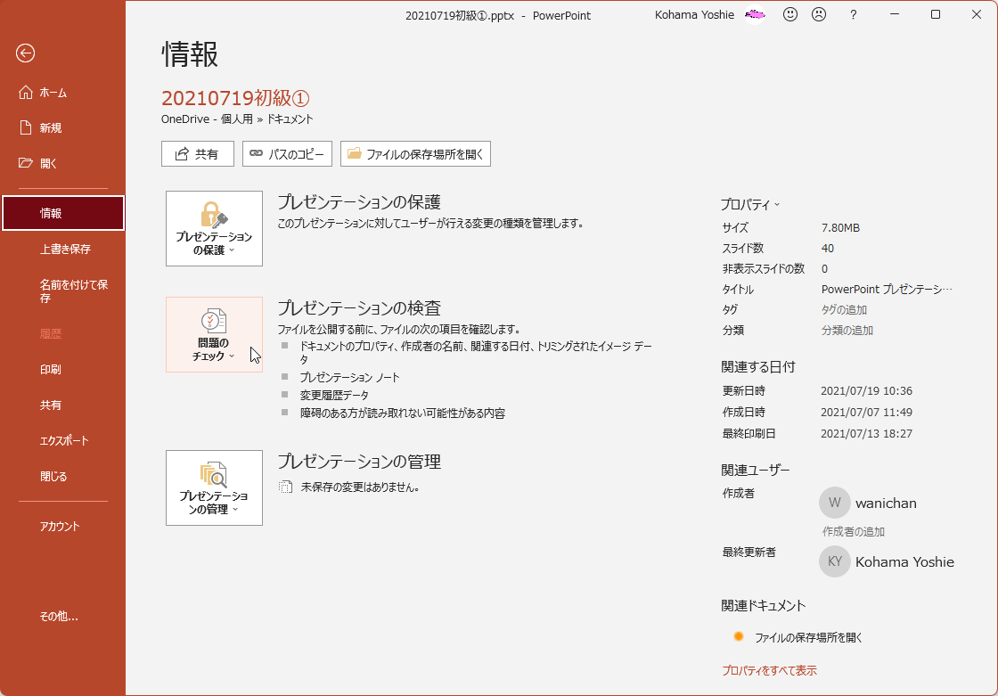Click パスのコピー button
Screen dimensions: 998x696
click(x=287, y=154)
